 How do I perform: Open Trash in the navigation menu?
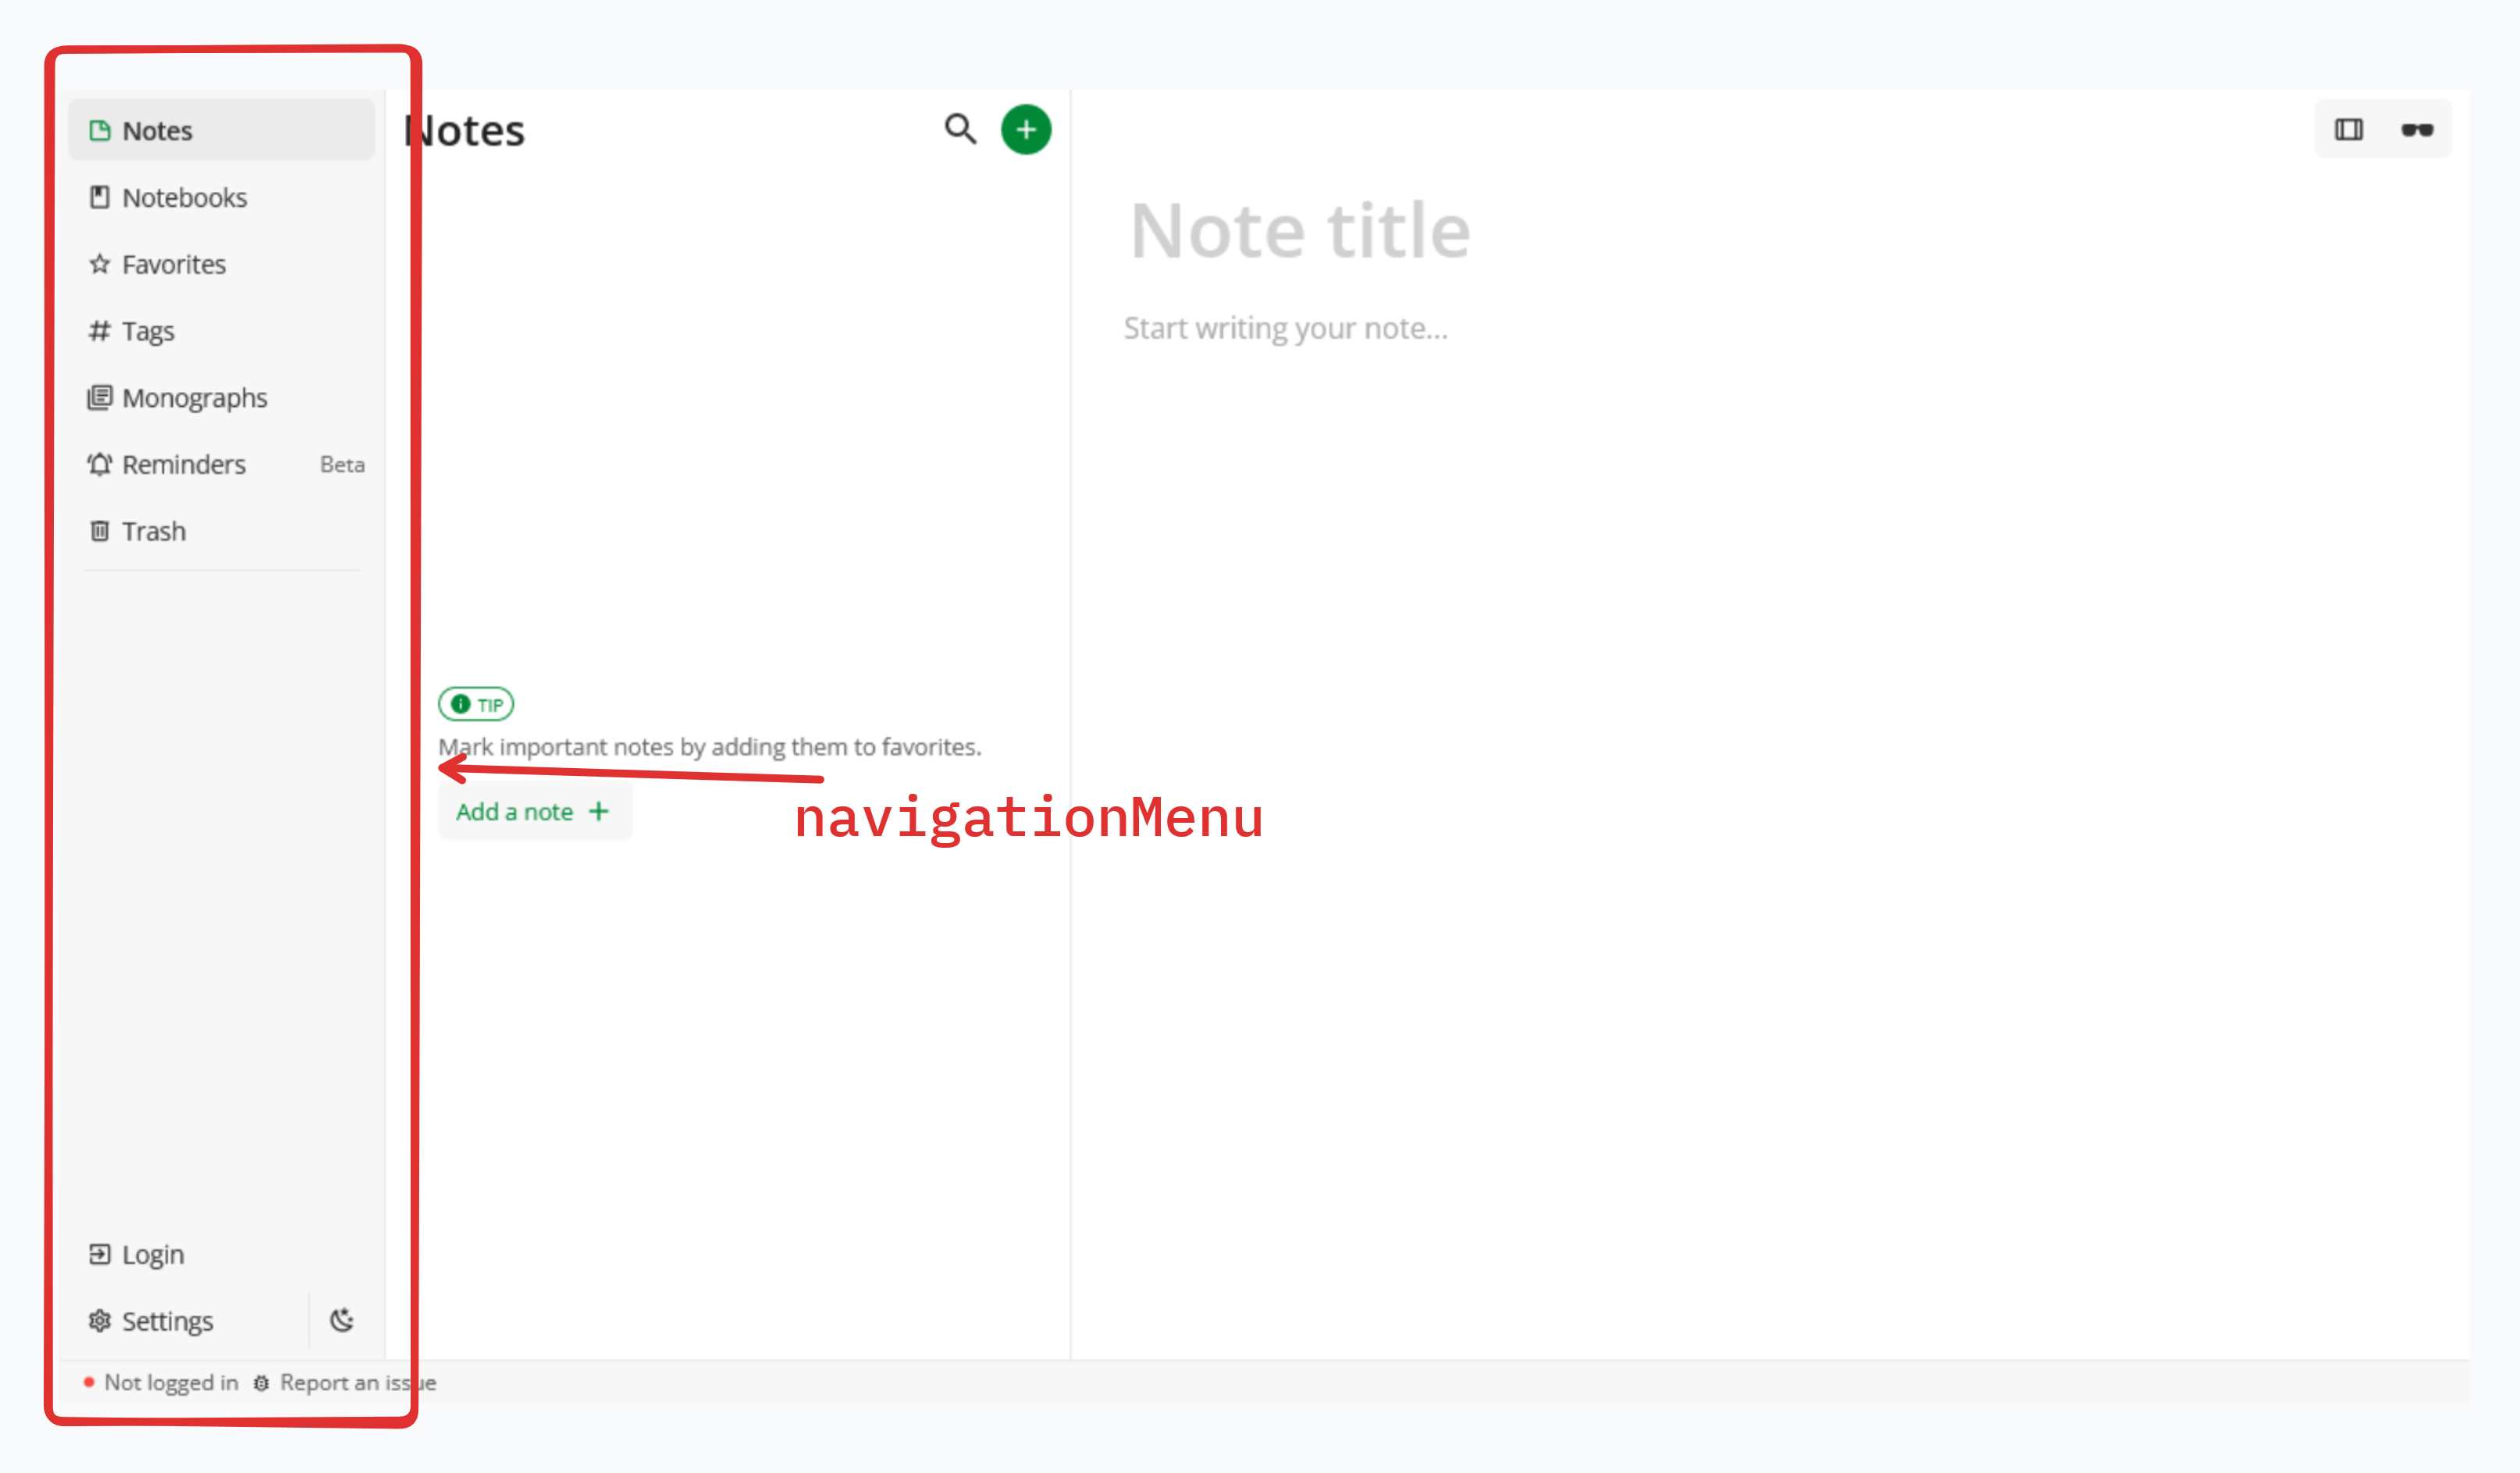(x=153, y=531)
